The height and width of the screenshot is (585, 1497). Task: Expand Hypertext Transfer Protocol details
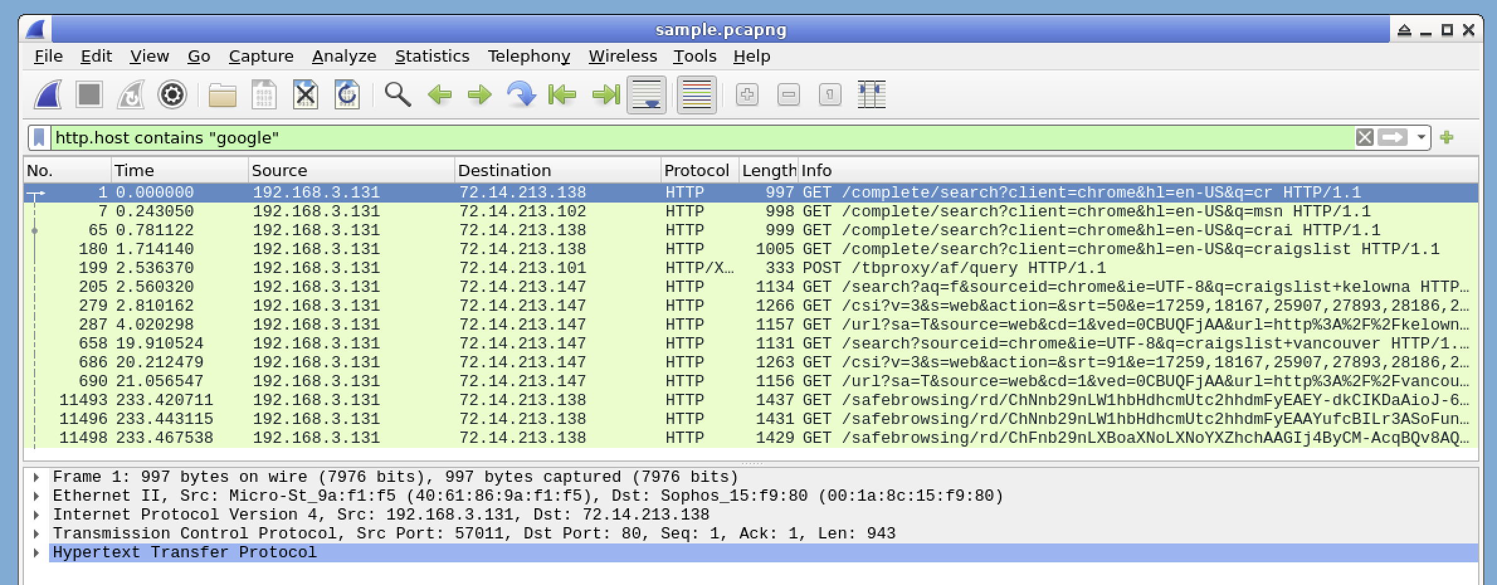(x=36, y=552)
